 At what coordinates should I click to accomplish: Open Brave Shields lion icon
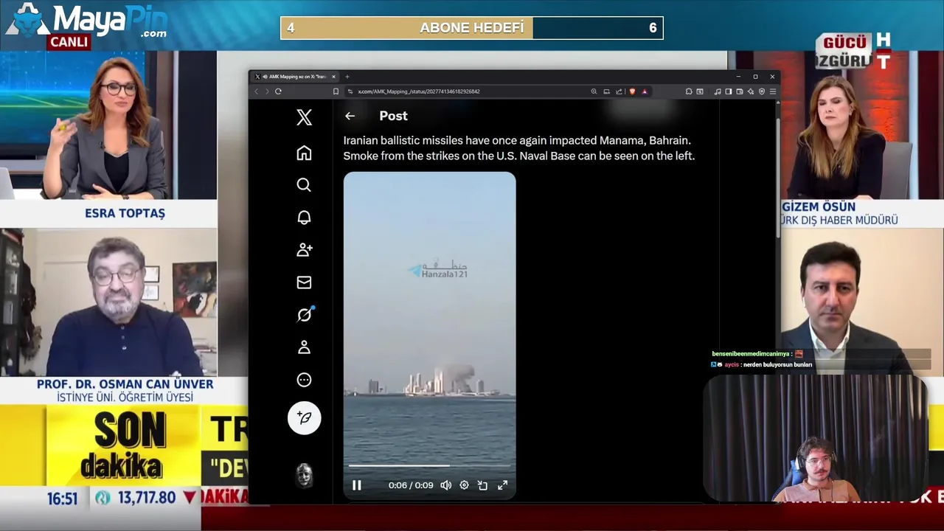pyautogui.click(x=632, y=91)
